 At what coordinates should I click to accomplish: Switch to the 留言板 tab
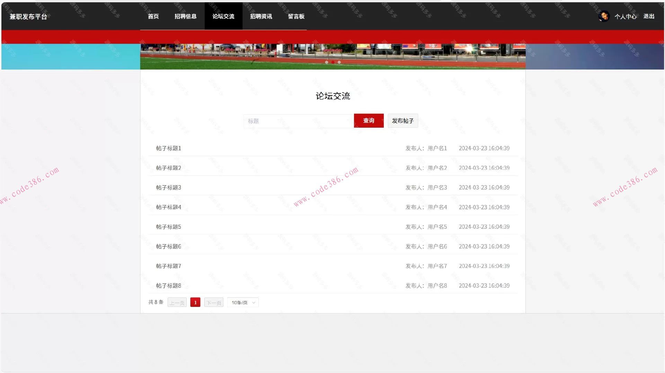point(296,16)
